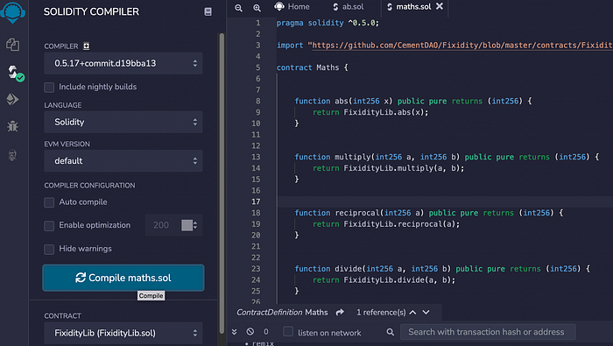
Task: Switch to the ab.sol tab
Action: [x=349, y=7]
